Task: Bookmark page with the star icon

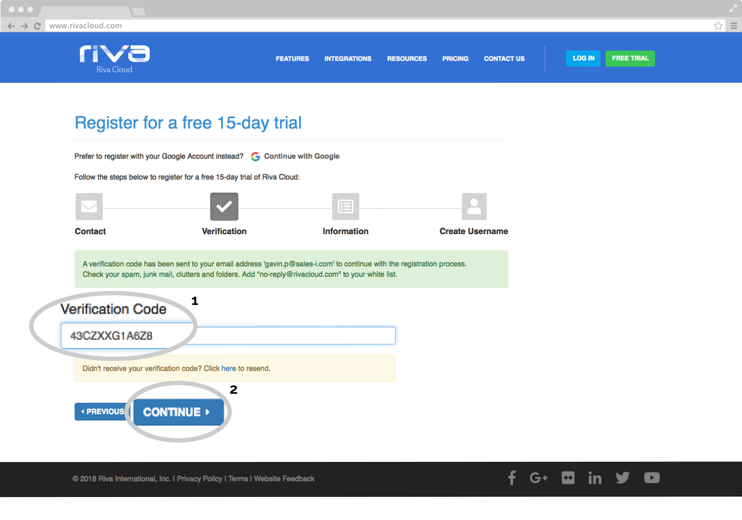Action: pos(718,26)
